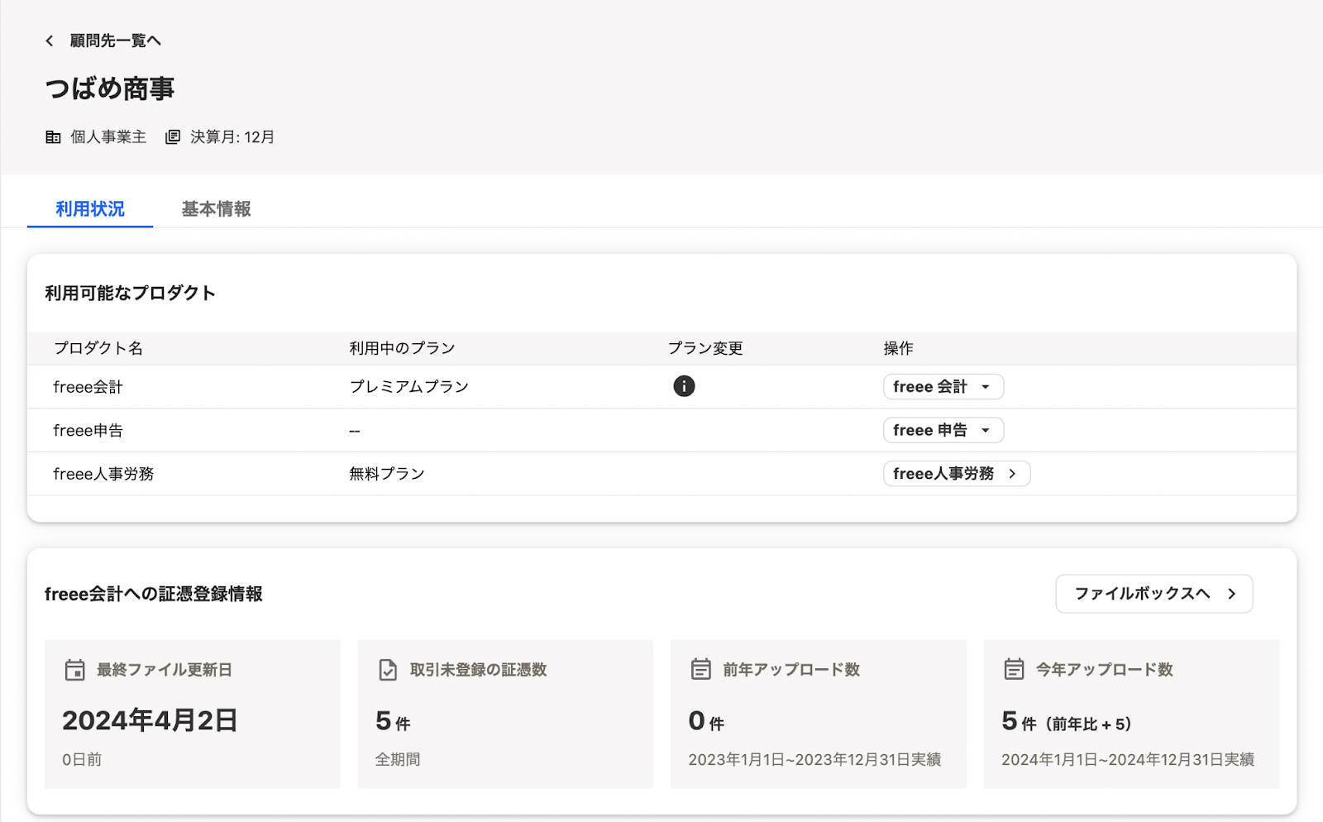Screen dimensions: 1323x822
Task: Click the プレミアムプラン plan cell
Action: point(409,387)
